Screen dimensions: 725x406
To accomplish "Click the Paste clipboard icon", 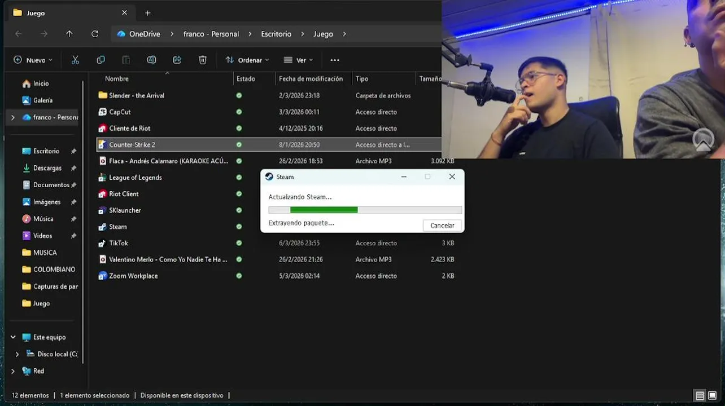I will [126, 60].
